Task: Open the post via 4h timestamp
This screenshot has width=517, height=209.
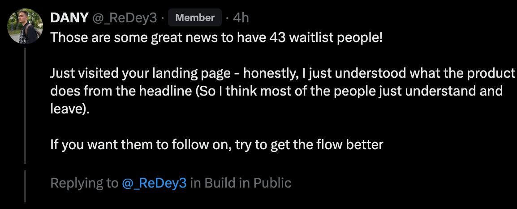Action: (241, 18)
